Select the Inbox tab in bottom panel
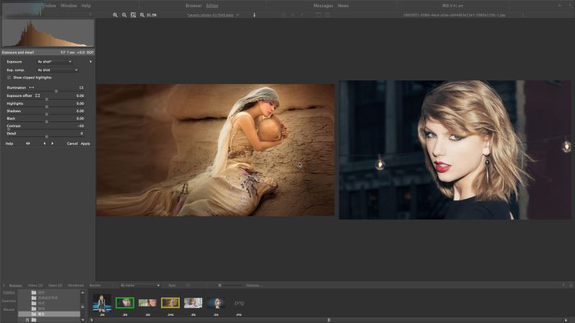This screenshot has height=323, width=575. [x=35, y=285]
